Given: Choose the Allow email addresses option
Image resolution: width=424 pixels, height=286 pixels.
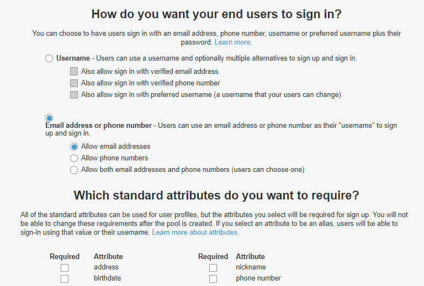Looking at the screenshot, I should (74, 147).
